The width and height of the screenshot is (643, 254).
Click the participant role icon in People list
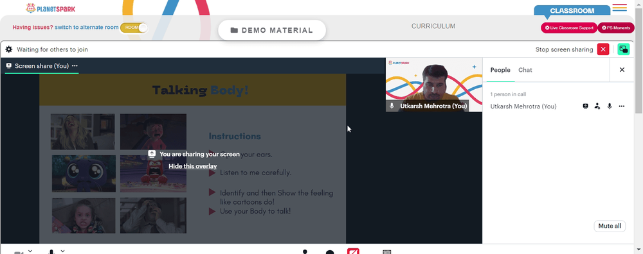(597, 106)
